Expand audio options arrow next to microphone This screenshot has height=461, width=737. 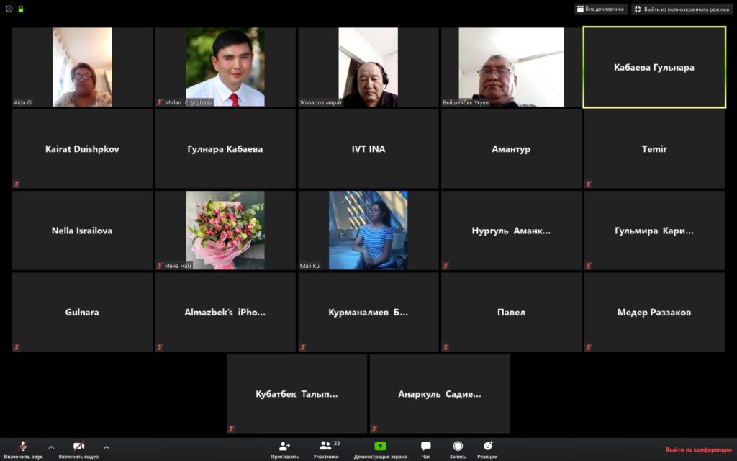pos(51,447)
